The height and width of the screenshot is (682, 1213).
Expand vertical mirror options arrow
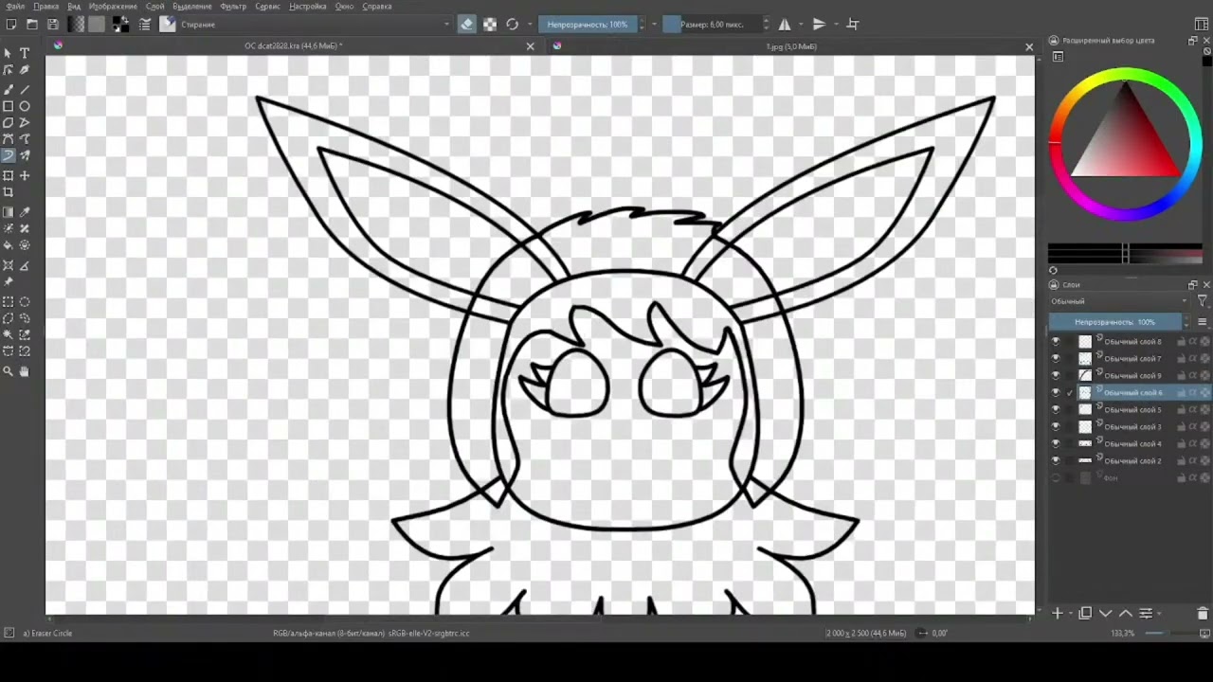(836, 25)
